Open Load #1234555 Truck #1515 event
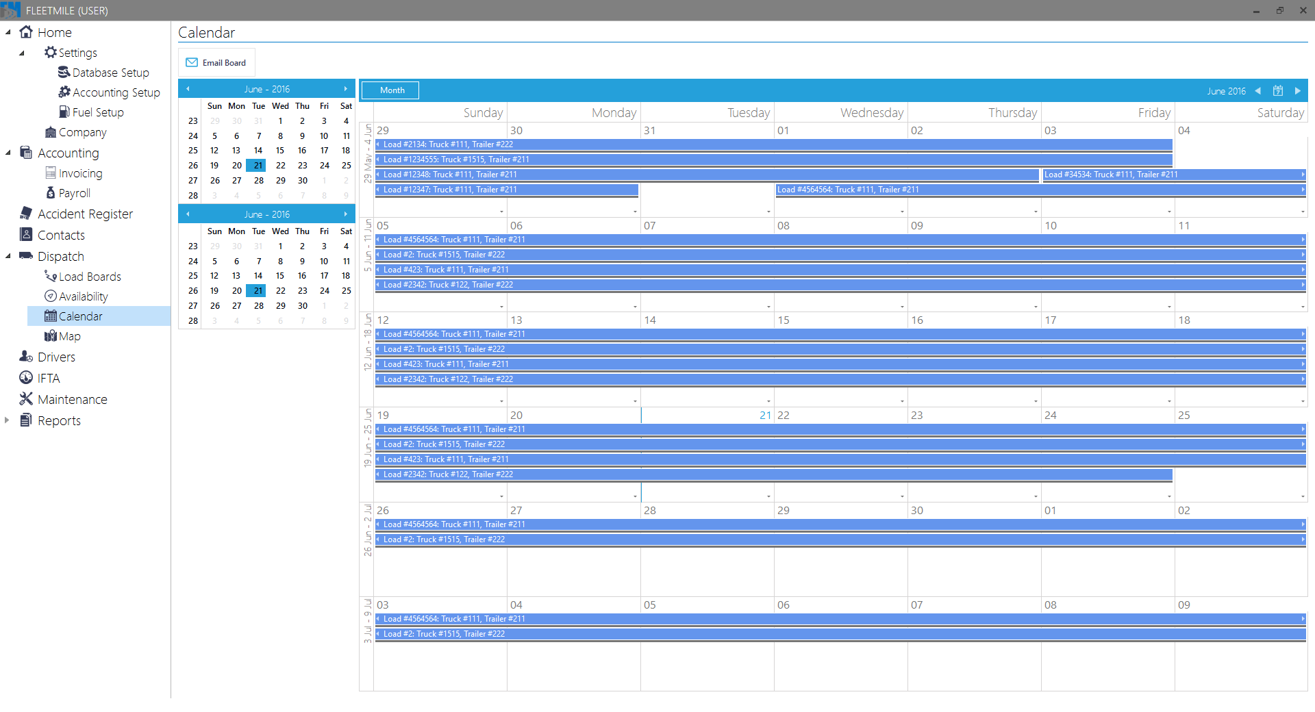 click(774, 160)
